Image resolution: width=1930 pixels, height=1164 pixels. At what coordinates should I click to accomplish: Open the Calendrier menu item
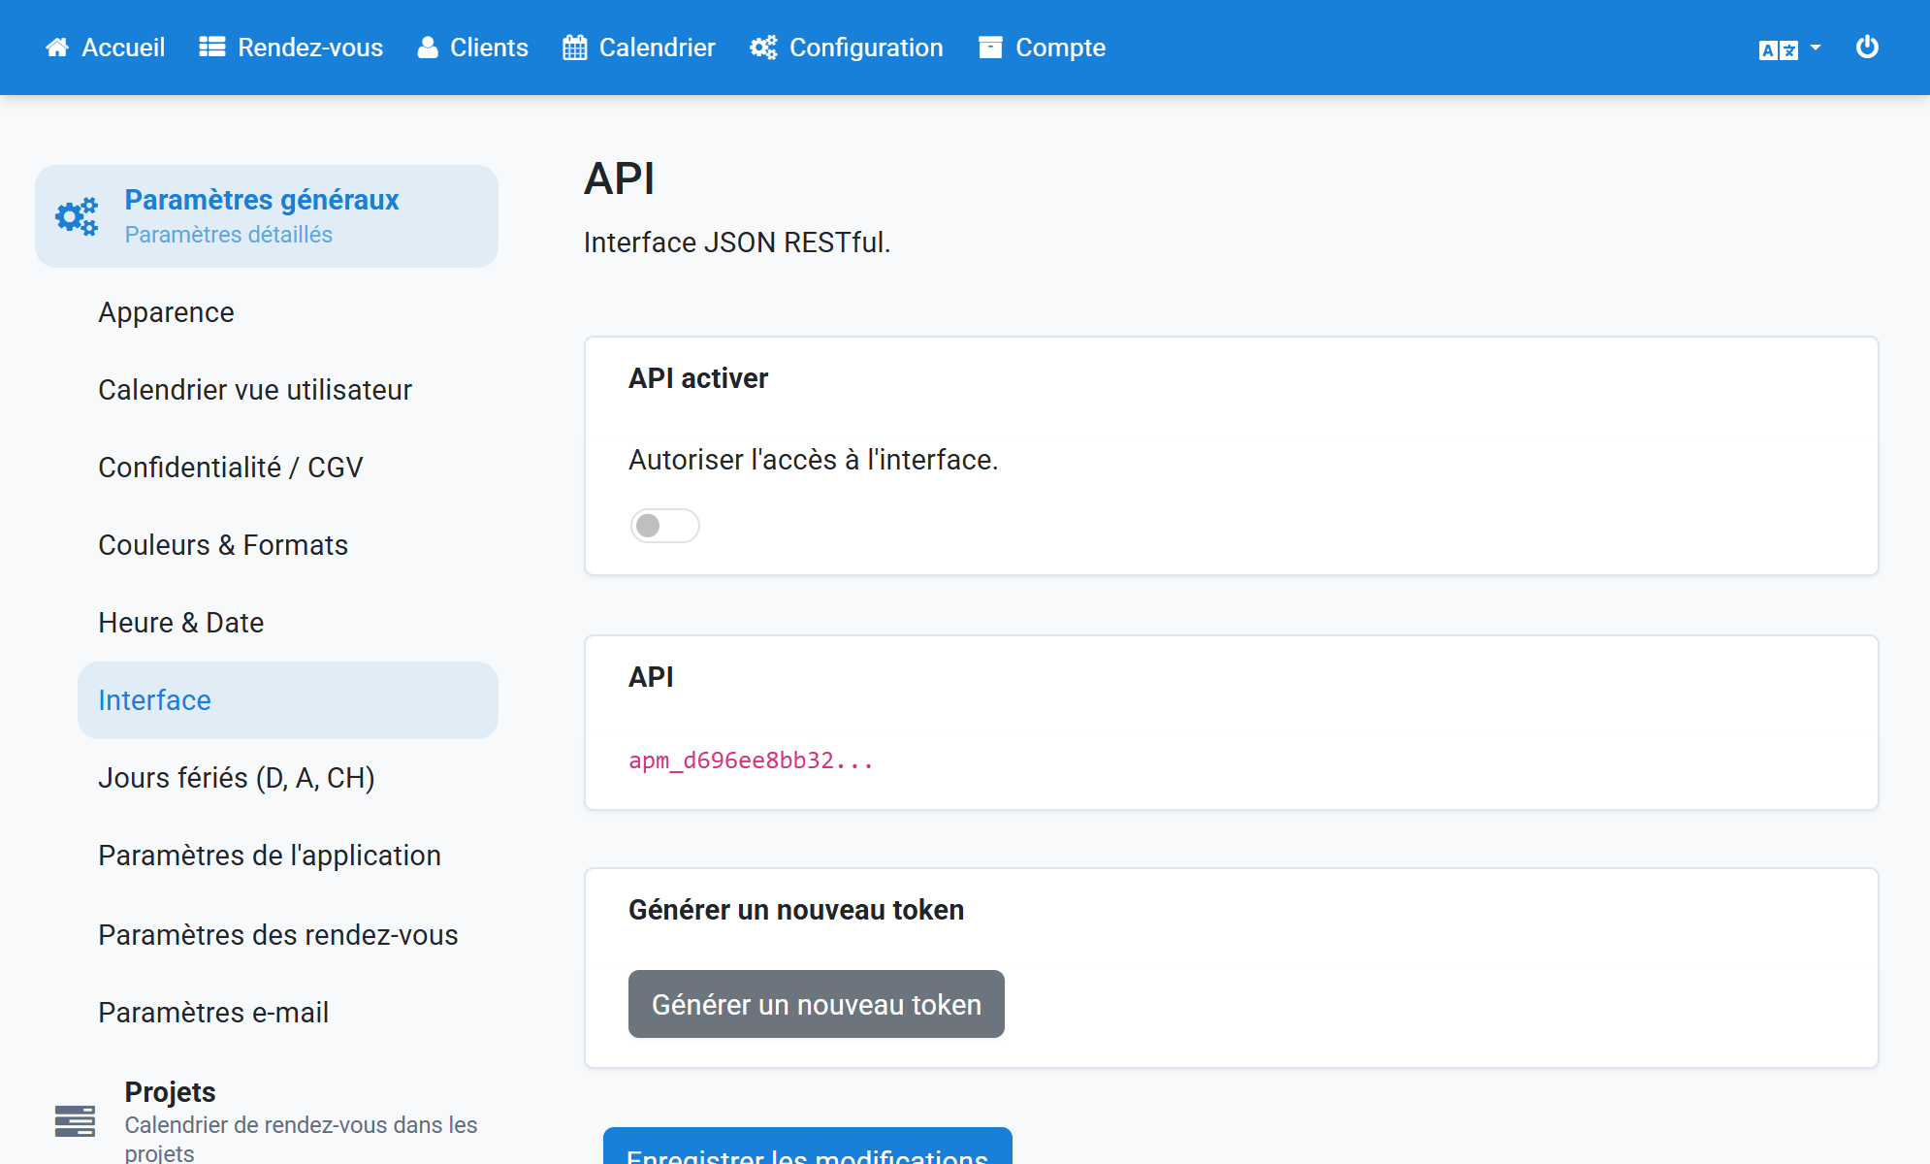click(639, 48)
